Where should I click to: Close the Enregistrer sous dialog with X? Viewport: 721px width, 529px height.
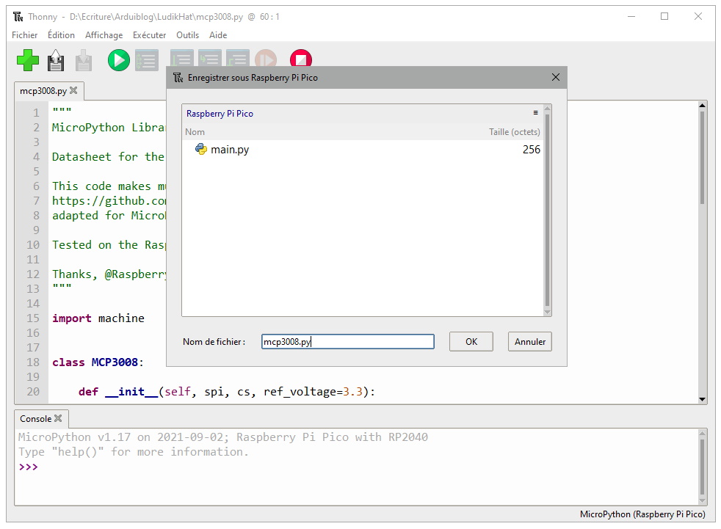(x=555, y=77)
